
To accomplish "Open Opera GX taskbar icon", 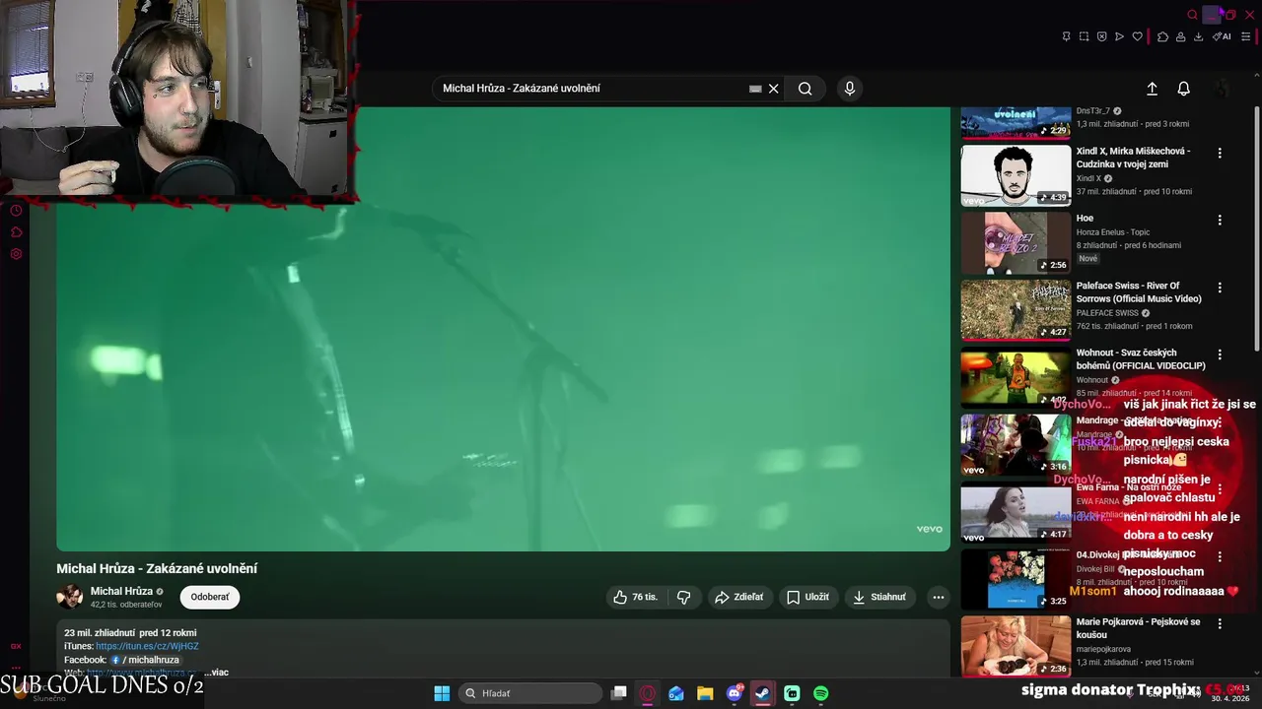I will pos(648,693).
